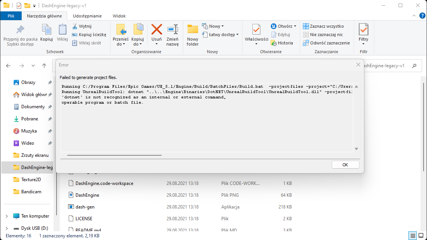Switch to the Widok tab
This screenshot has width=427, height=240.
coord(119,16)
